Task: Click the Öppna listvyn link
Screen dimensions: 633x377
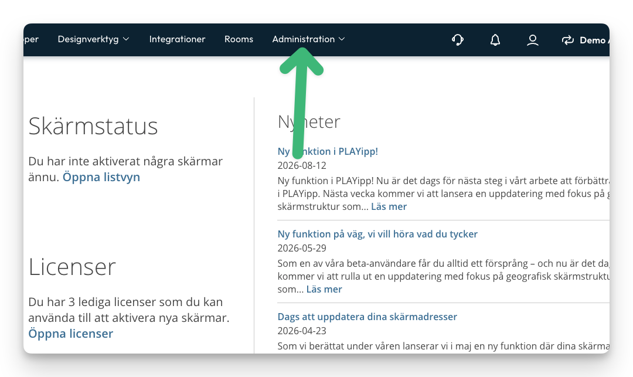Action: click(x=101, y=177)
